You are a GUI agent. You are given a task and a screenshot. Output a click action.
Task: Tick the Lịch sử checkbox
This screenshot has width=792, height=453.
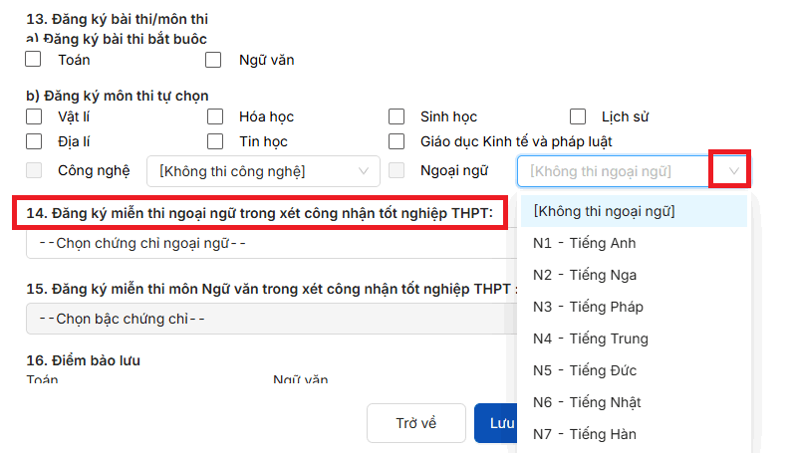578,116
